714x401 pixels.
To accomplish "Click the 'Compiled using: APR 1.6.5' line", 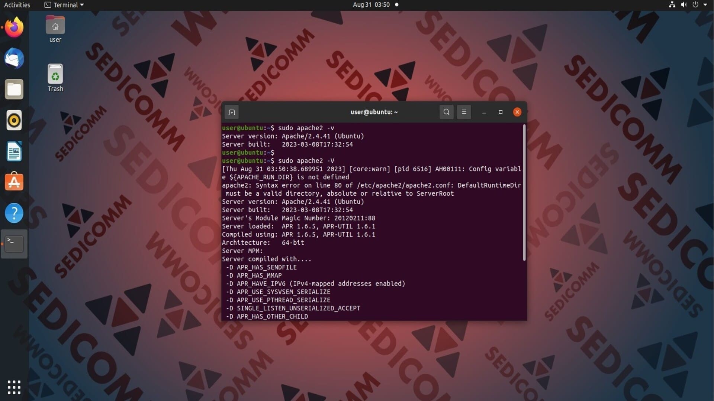I will [298, 234].
